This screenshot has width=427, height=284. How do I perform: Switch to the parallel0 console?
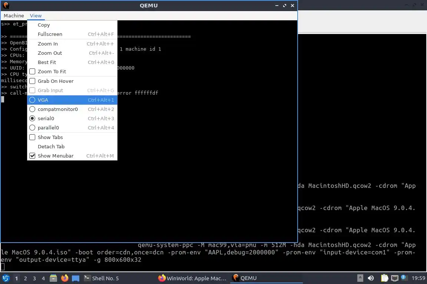tap(72, 128)
